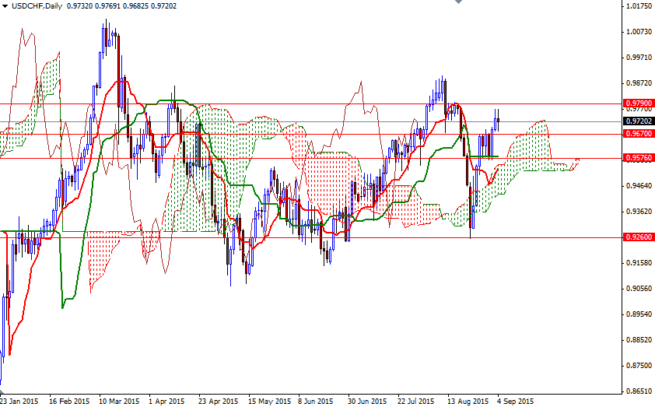Image resolution: width=655 pixels, height=407 pixels.
Task: Click the current price label 0.97202
Action: click(x=639, y=121)
